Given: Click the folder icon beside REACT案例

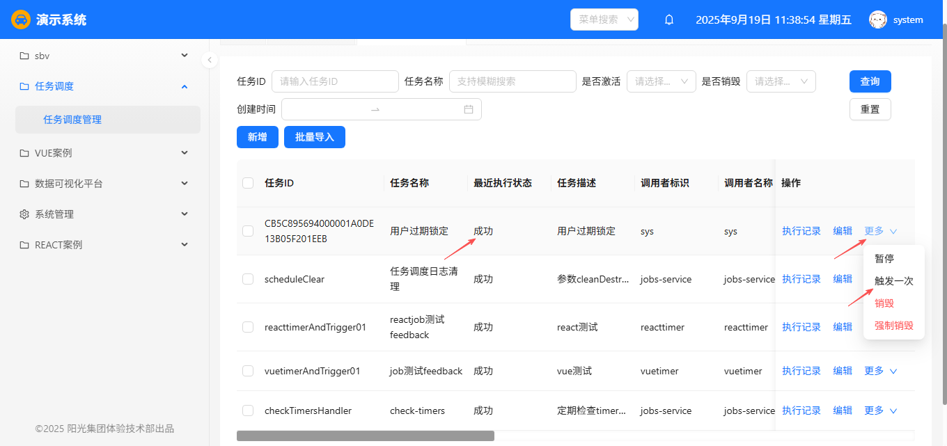Looking at the screenshot, I should pos(24,245).
